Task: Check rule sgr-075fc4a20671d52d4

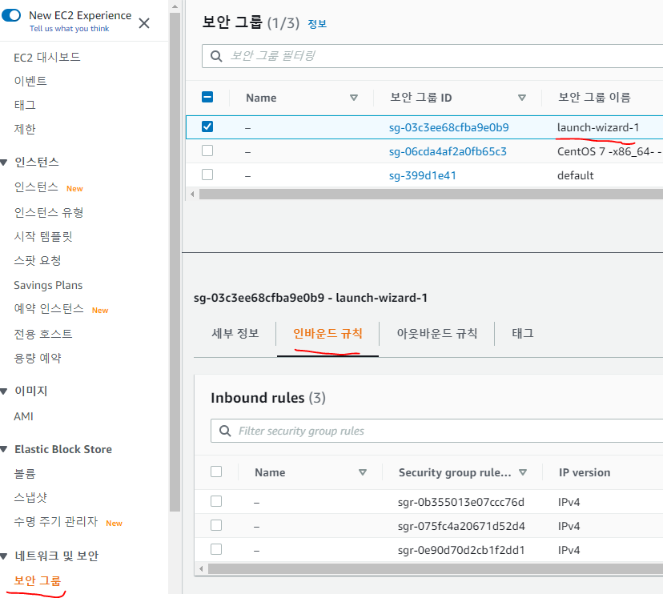Action: coord(216,525)
